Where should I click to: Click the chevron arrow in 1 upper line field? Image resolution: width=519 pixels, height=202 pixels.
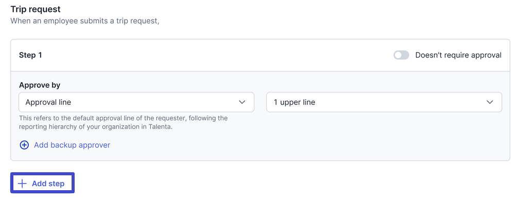click(x=490, y=102)
